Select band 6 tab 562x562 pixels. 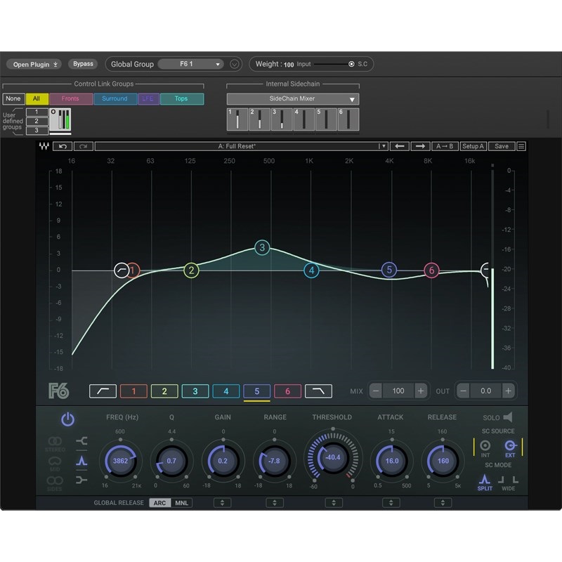(287, 391)
